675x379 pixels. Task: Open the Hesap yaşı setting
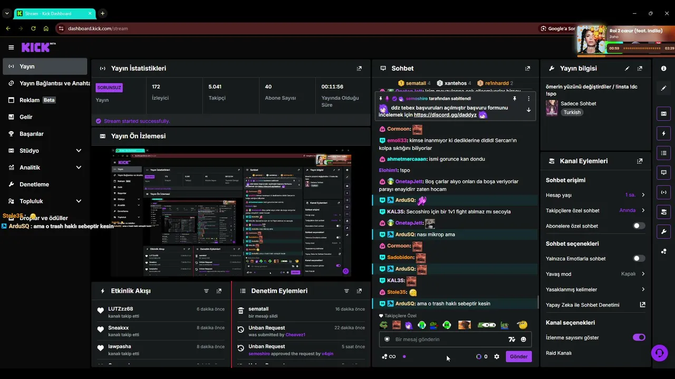595,195
